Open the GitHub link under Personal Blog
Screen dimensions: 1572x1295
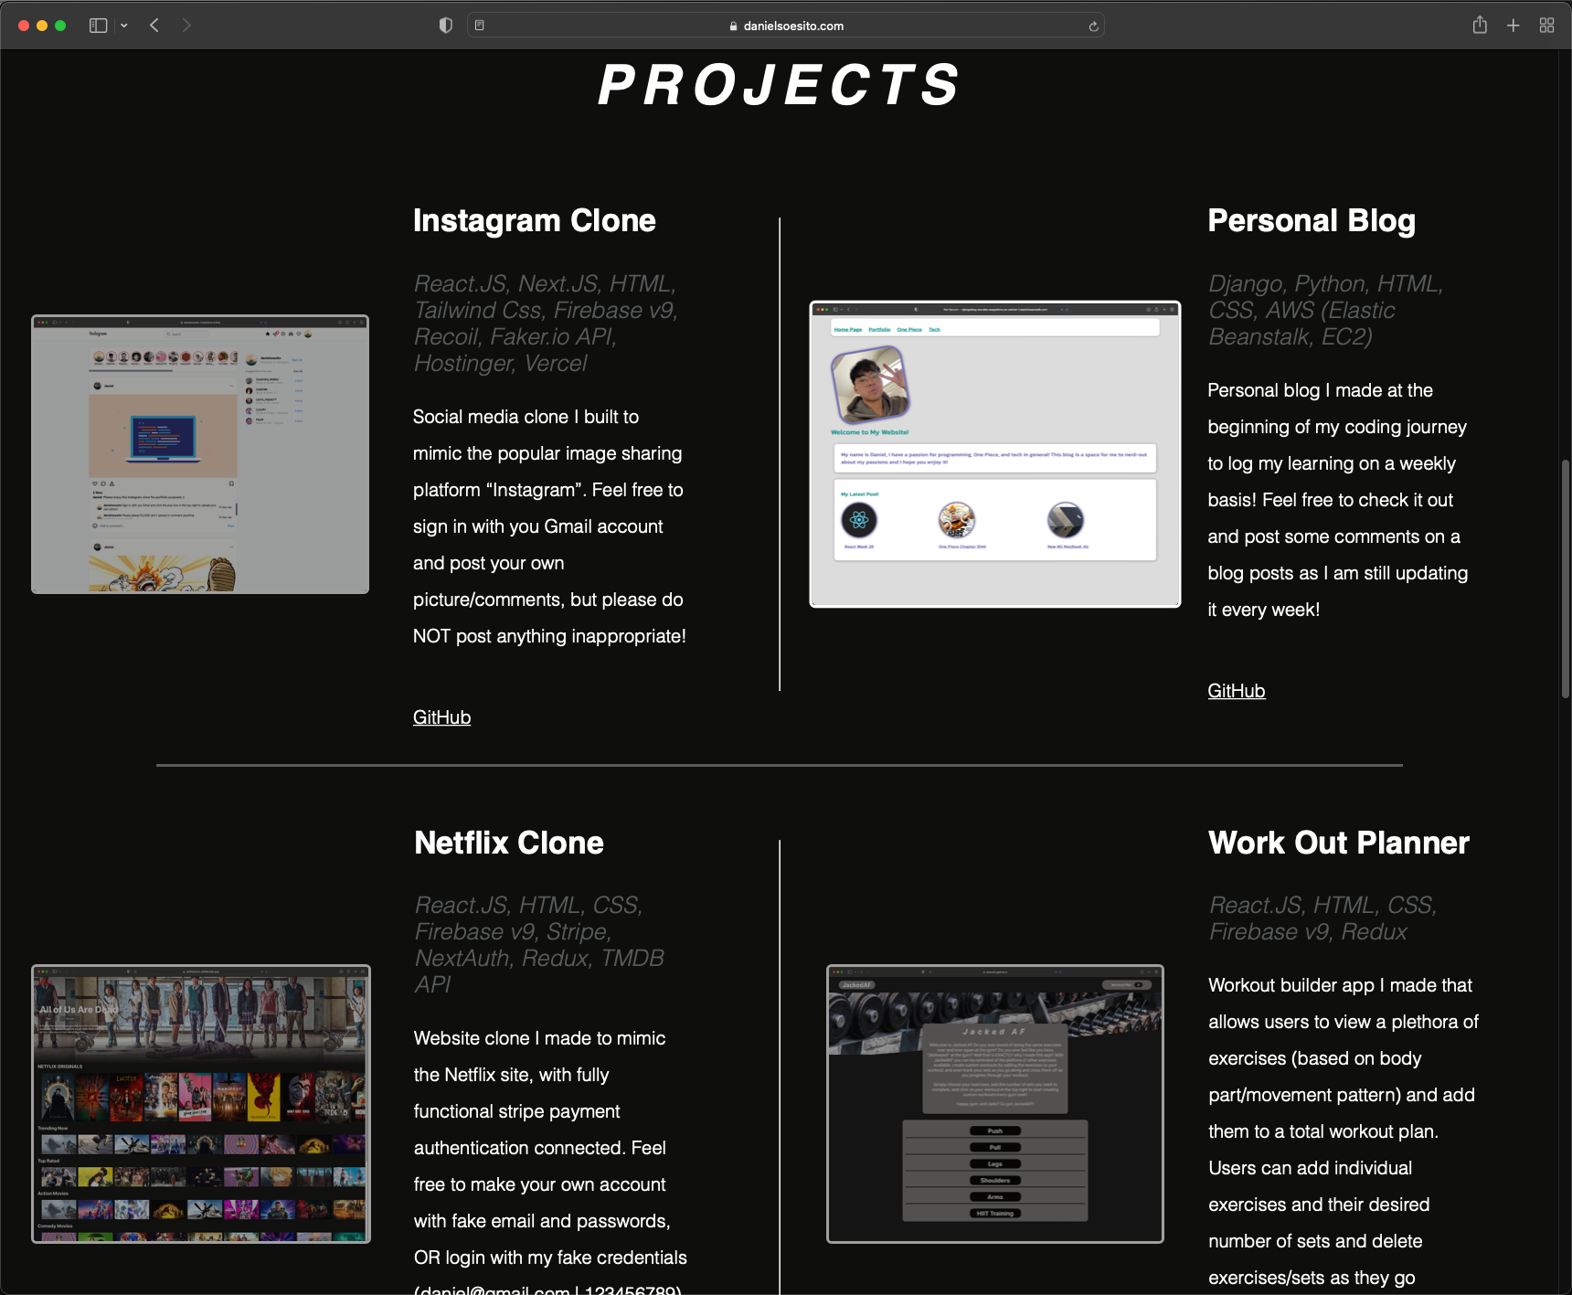point(1237,690)
